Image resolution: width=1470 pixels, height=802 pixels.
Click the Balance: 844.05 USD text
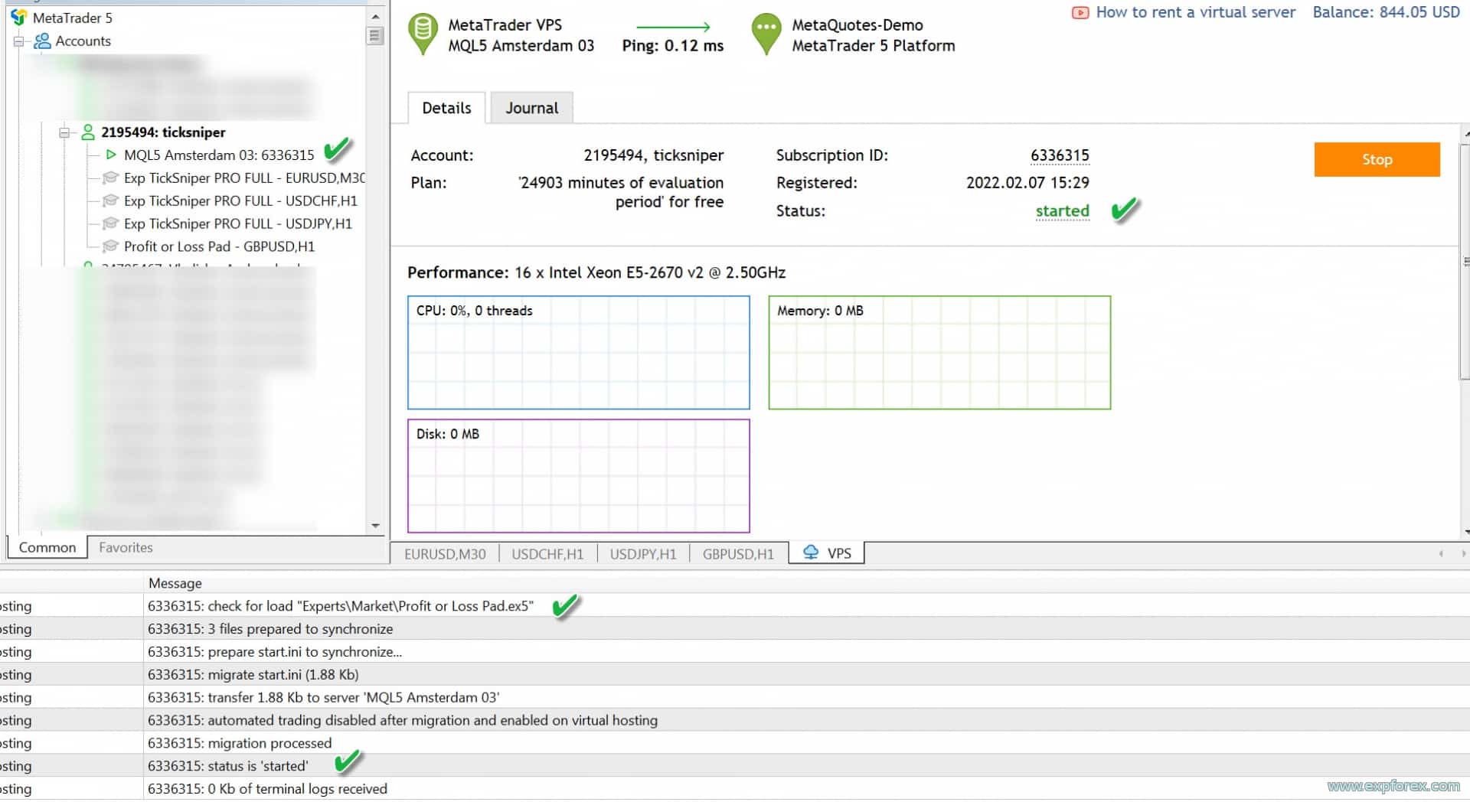pos(1386,12)
